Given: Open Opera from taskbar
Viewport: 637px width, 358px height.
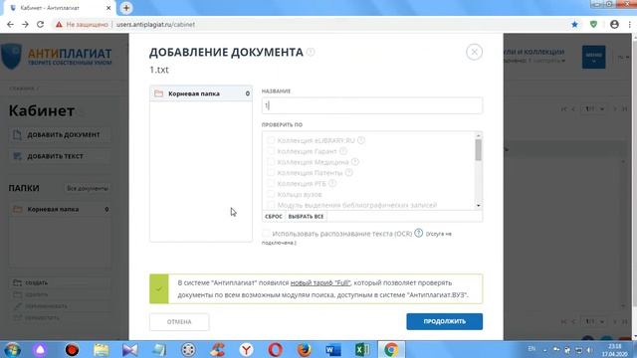Looking at the screenshot, I should 275,349.
